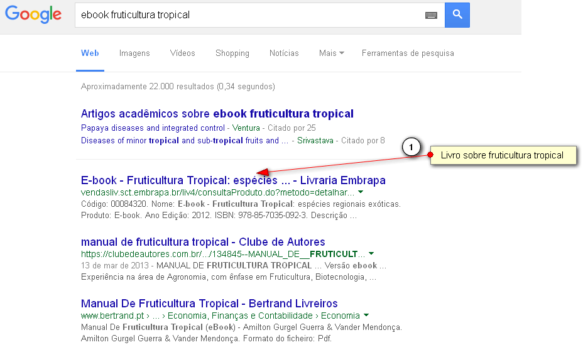This screenshot has height=357, width=583.
Task: Open Ferramentas de pesquisa options
Action: coord(407,53)
